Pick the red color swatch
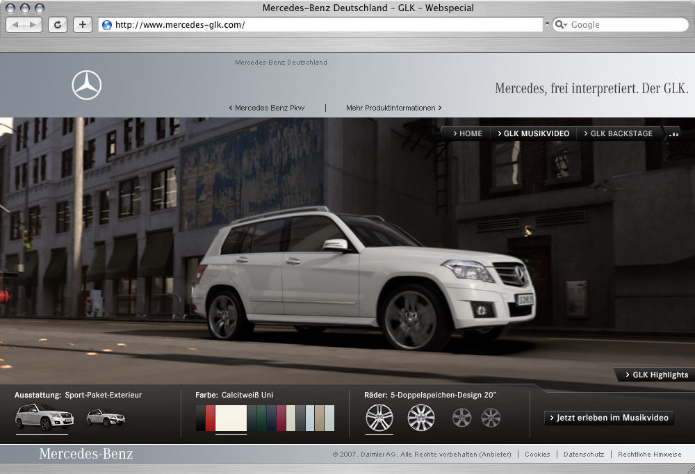This screenshot has width=695, height=474. click(210, 418)
